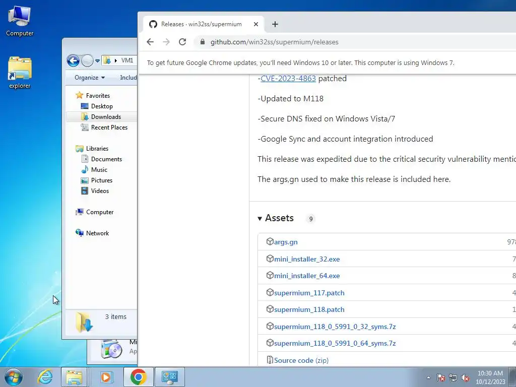Open a new Chrome tab
This screenshot has height=387, width=516.
click(x=275, y=24)
